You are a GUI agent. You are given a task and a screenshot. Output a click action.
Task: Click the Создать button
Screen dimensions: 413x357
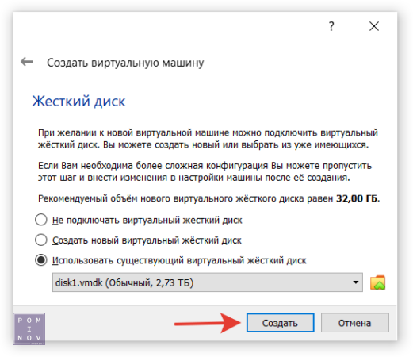tap(281, 323)
